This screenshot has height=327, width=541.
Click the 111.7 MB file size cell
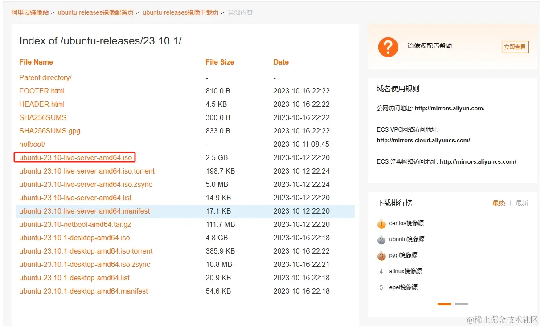point(220,224)
